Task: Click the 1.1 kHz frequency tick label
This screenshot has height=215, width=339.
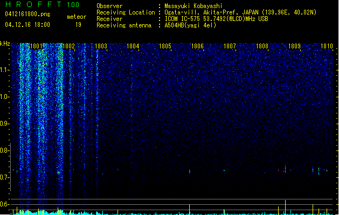Action: coord(4,70)
